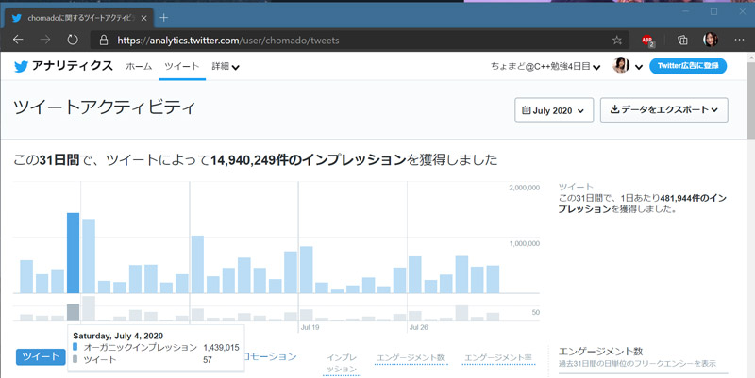
Task: Expand the 詳細 menu
Action: 225,67
